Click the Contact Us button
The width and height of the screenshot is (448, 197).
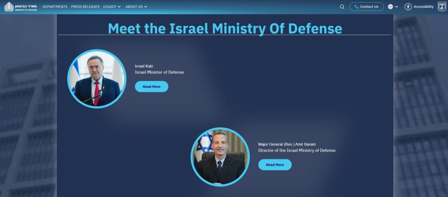[366, 7]
